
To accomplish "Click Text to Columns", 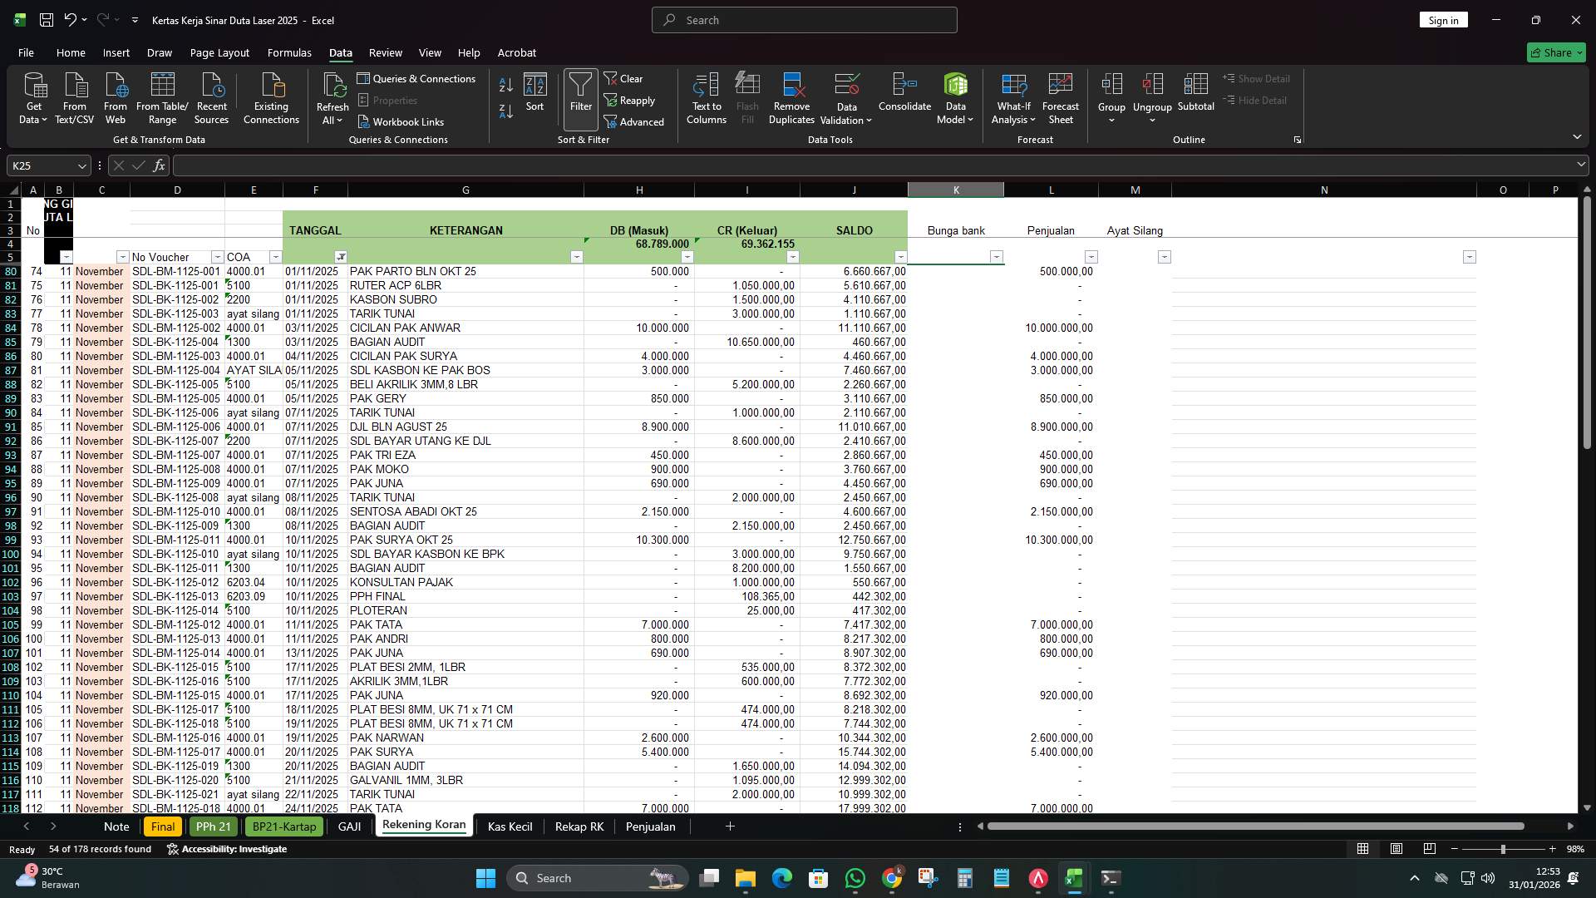I will 706,96.
